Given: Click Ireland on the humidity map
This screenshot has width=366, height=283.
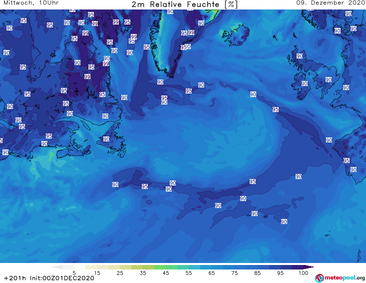Looking at the screenshot, I should [301, 86].
